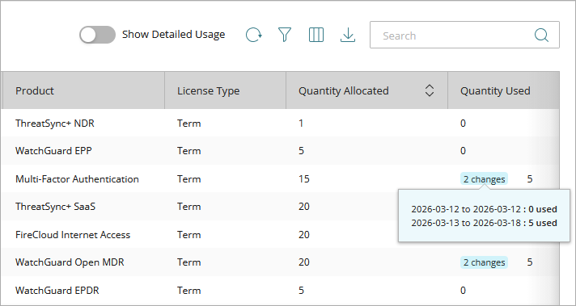Click used quantity 5 for Multi-Factor Authentication
The image size is (576, 306).
530,178
